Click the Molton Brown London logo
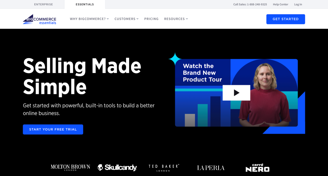The image size is (328, 176). pyautogui.click(x=70, y=167)
